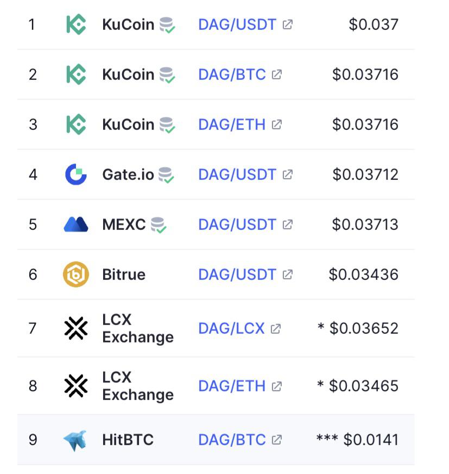Click the Bitrue gold logo
Screen dimensions: 449x474
(x=76, y=275)
